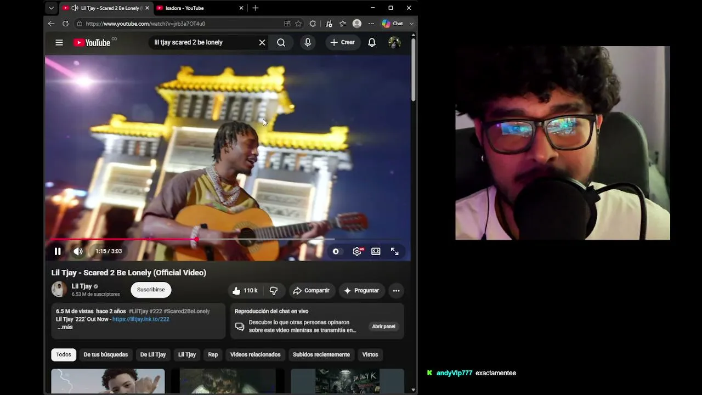Select the Todos filter chip
The width and height of the screenshot is (702, 395).
[64, 354]
